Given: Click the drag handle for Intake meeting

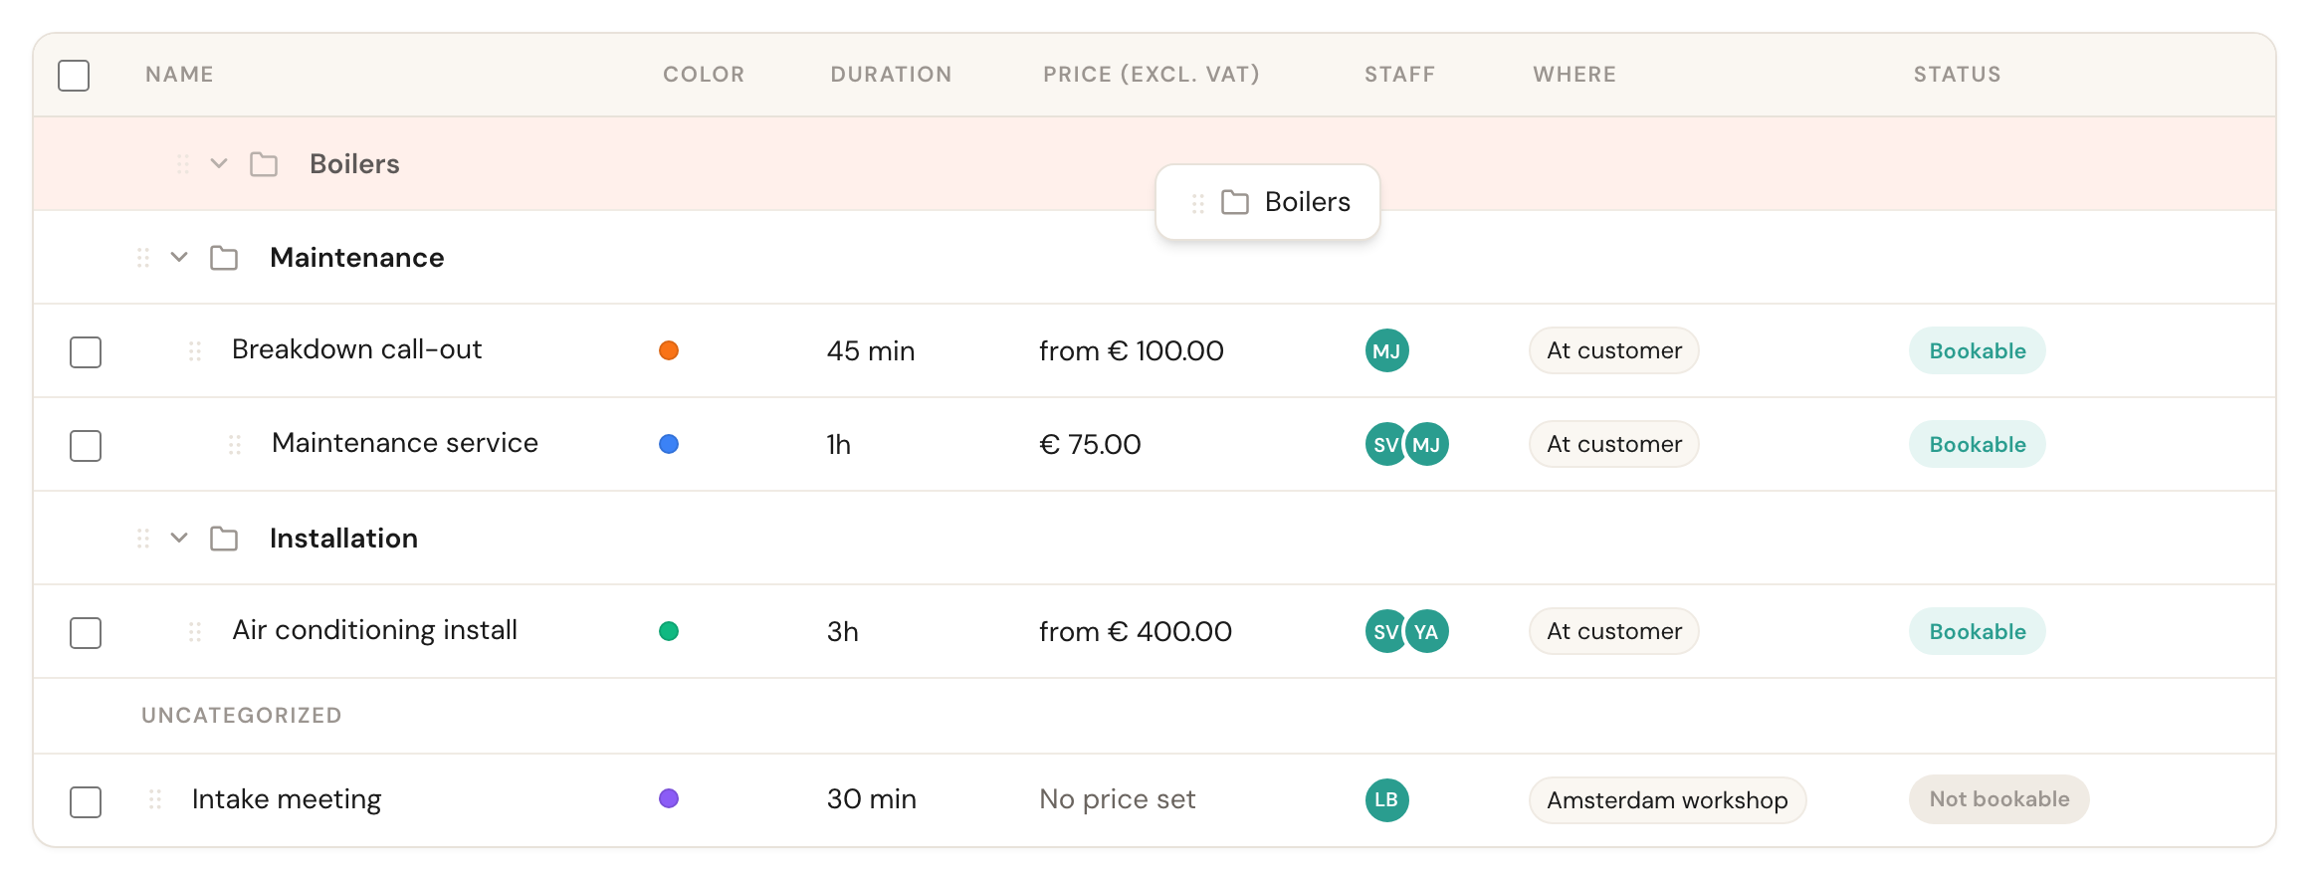Looking at the screenshot, I should tap(155, 799).
